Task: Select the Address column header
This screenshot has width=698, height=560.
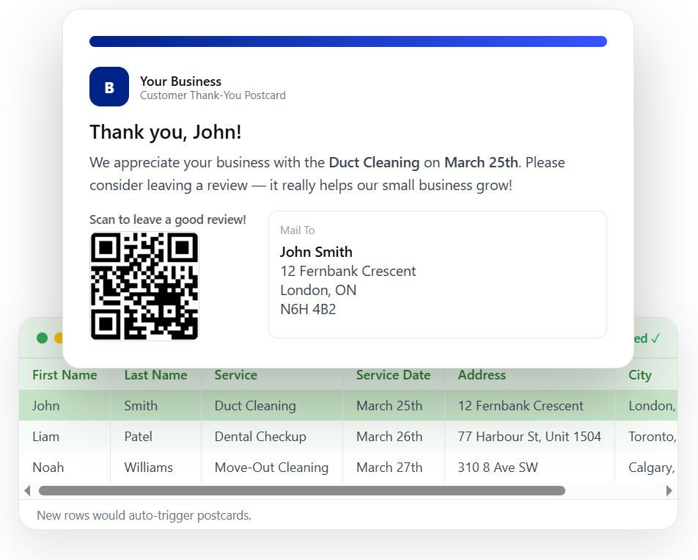Action: coord(482,375)
